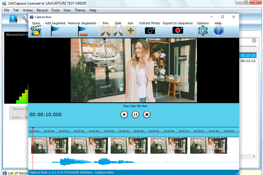
Task: Open Capture Boss Options gear
Action: pos(203,31)
